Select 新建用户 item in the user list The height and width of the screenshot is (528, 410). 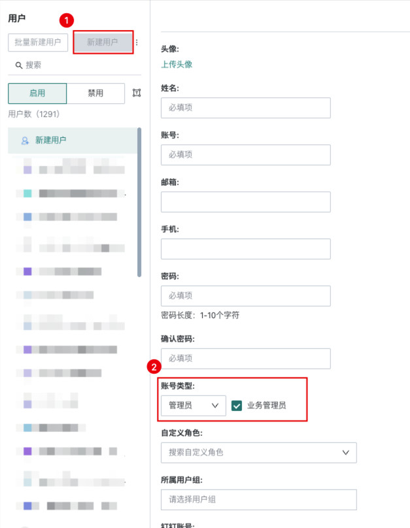click(x=72, y=140)
